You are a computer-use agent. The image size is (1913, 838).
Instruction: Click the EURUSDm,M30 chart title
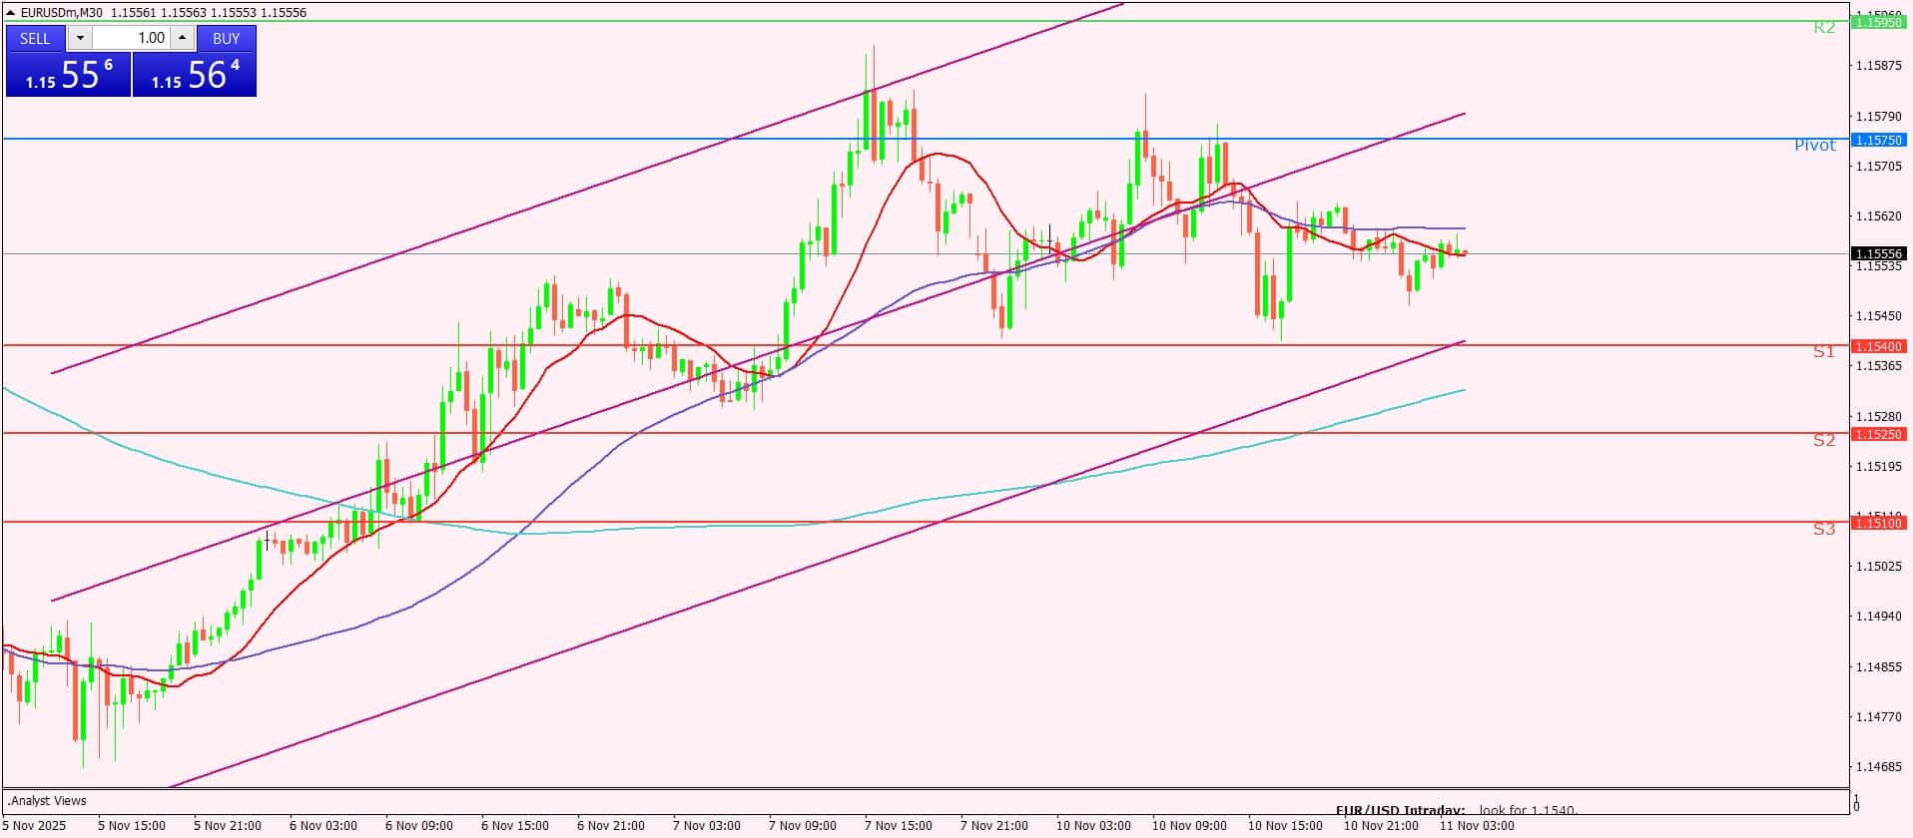coord(62,13)
